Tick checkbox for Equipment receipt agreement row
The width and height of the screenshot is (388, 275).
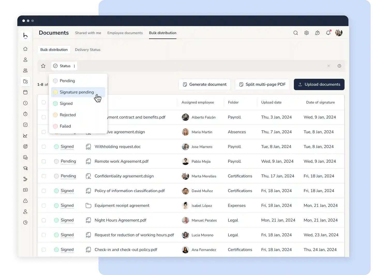[x=44, y=206]
